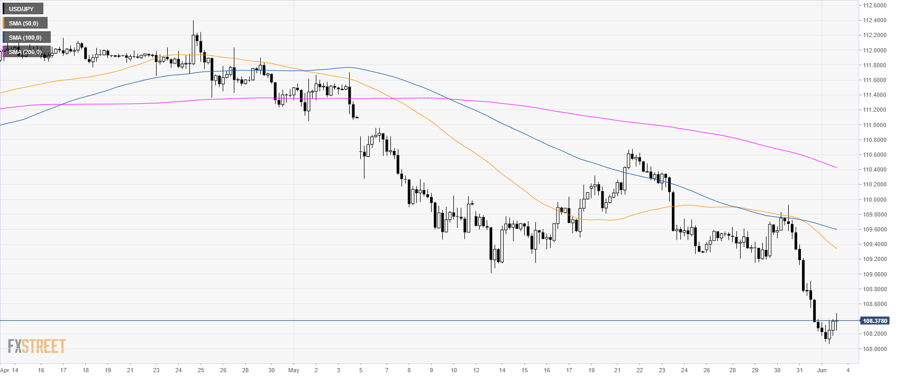The height and width of the screenshot is (377, 903).
Task: Click the Apr 14 date axis label
Action: point(10,370)
